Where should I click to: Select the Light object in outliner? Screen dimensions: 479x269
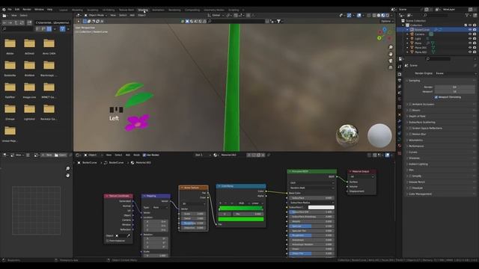point(418,39)
